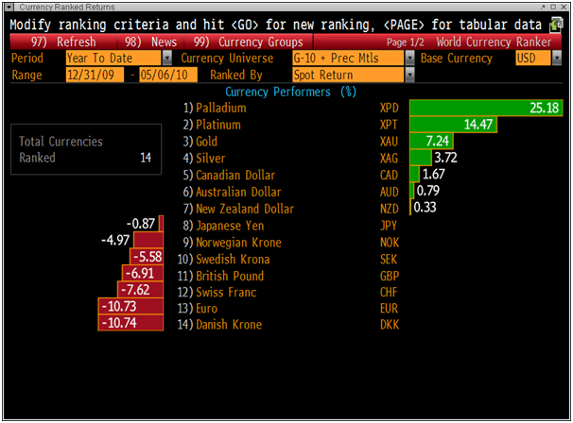This screenshot has width=573, height=423.
Task: Click the red -5.58 Swedish Krona bar
Action: tap(147, 257)
